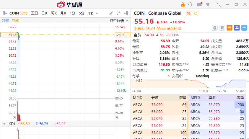Click COIN ticker in chart header

click(14, 13)
